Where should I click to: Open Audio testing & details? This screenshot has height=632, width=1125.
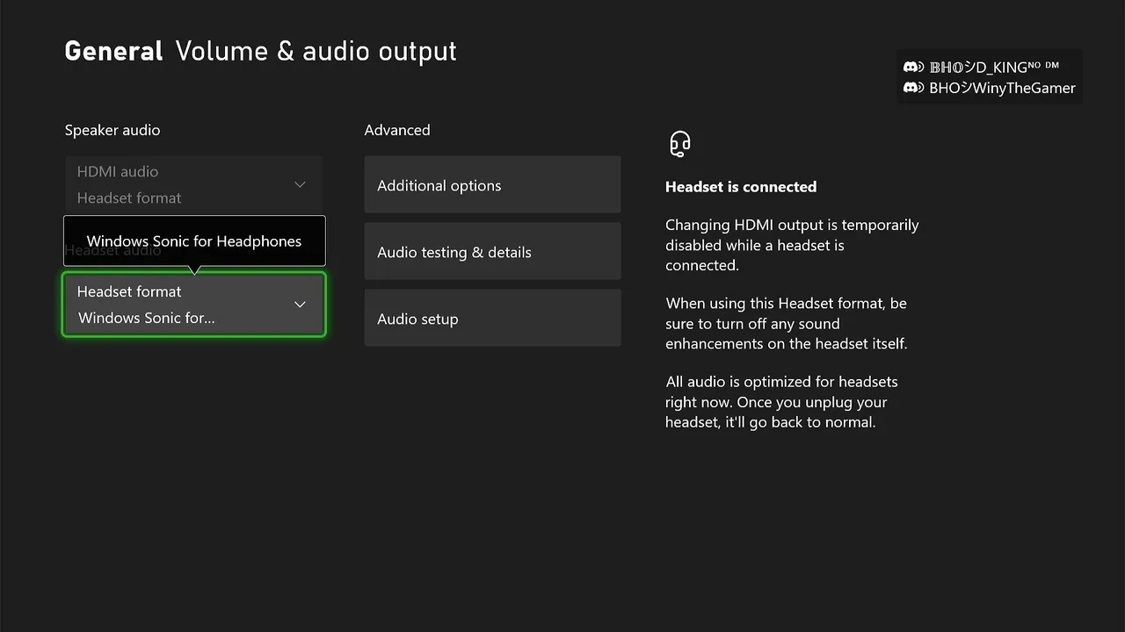(x=492, y=252)
